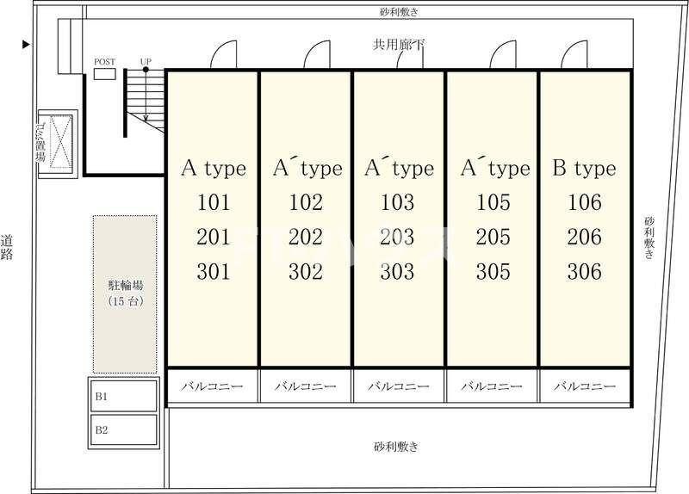The height and width of the screenshot is (494, 689).
Task: Click the door swing above room 102
Action: [x=317, y=54]
